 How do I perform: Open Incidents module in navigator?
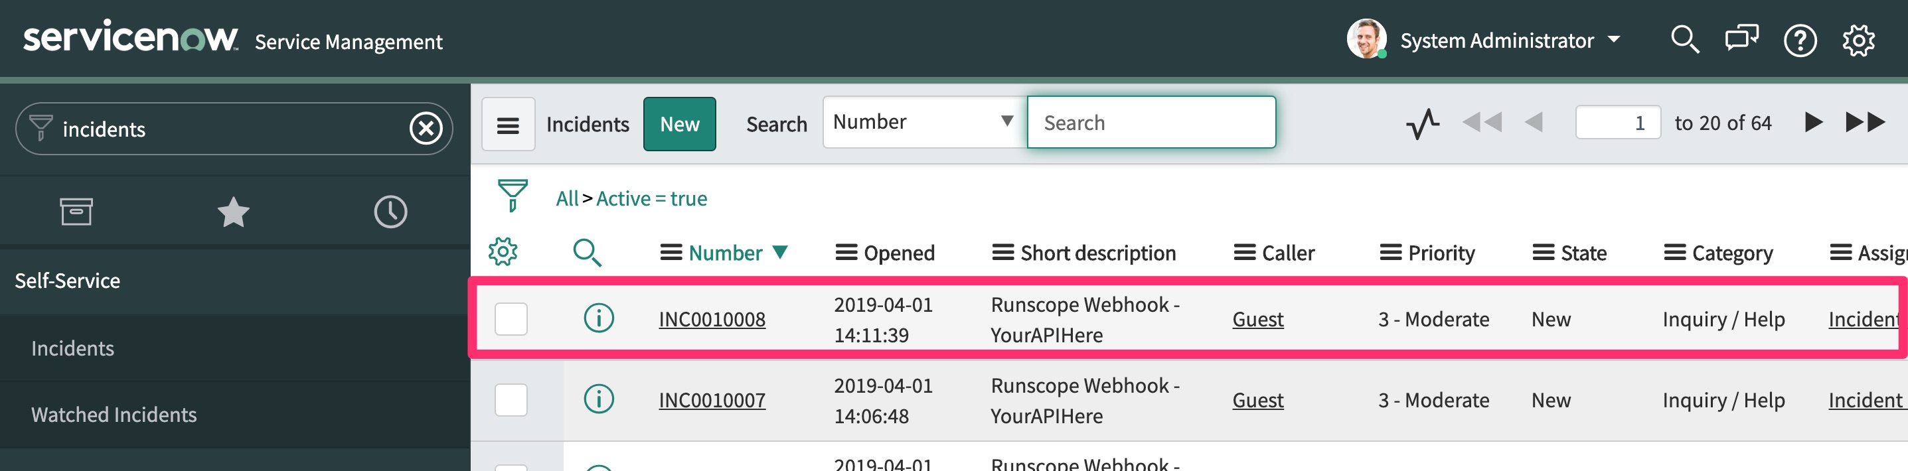click(72, 348)
